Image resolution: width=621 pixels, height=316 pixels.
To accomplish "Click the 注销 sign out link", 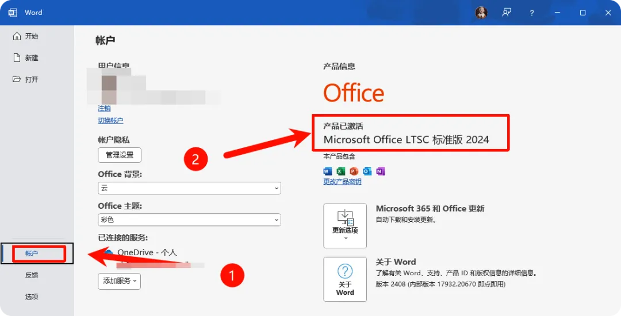I will (x=104, y=108).
